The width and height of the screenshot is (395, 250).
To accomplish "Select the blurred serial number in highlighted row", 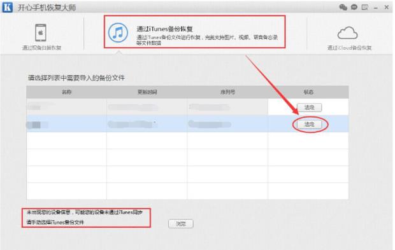I will [x=210, y=124].
